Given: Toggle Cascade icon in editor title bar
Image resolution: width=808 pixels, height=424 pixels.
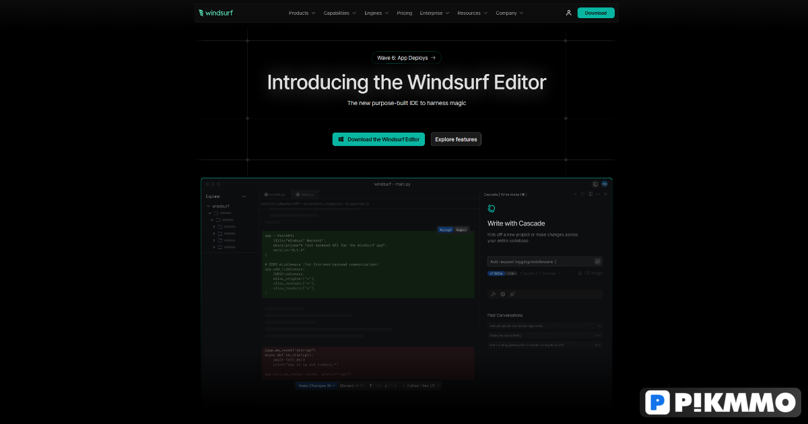Looking at the screenshot, I should 595,184.
